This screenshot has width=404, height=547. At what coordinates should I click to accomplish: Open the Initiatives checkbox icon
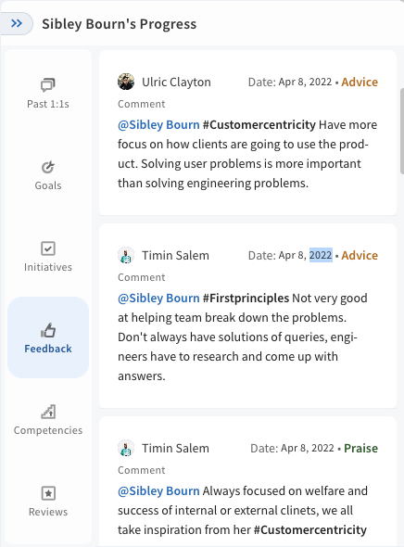48,248
